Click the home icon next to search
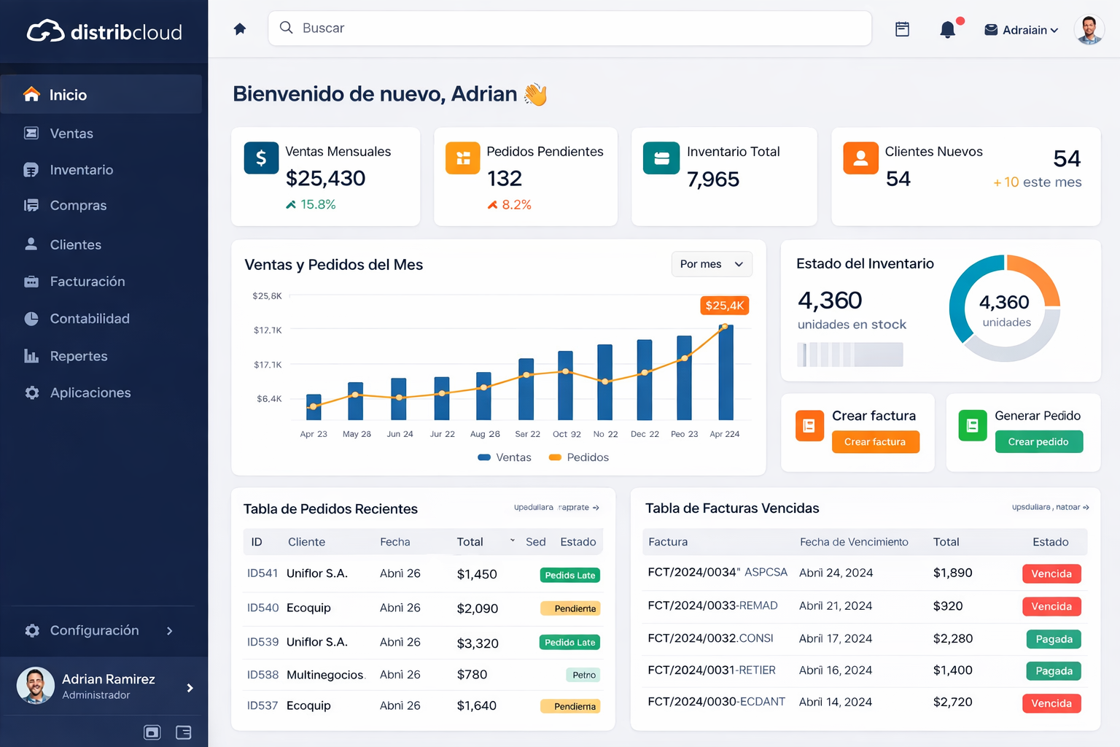This screenshot has height=747, width=1120. point(240,27)
